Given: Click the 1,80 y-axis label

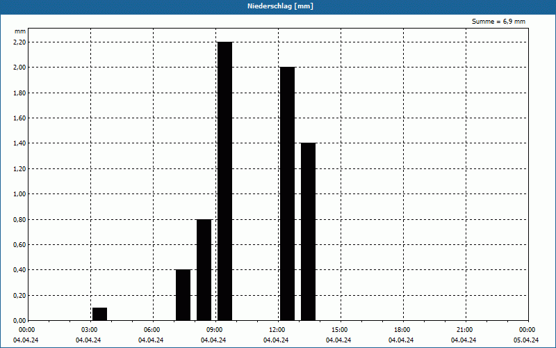Looking at the screenshot, I should 19,93.
